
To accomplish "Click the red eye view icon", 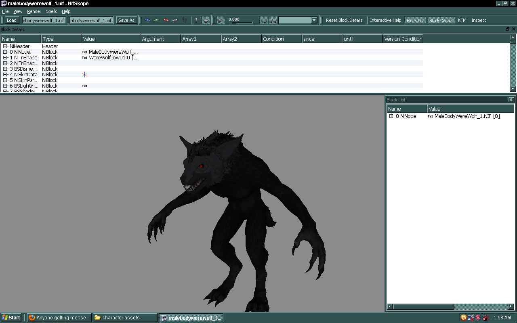I will tap(166, 20).
